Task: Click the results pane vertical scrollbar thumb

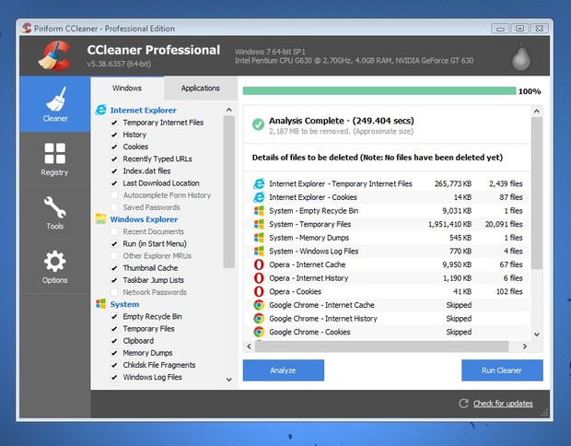Action: point(537,194)
